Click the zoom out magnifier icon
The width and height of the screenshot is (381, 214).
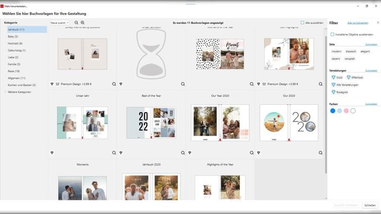76,23
